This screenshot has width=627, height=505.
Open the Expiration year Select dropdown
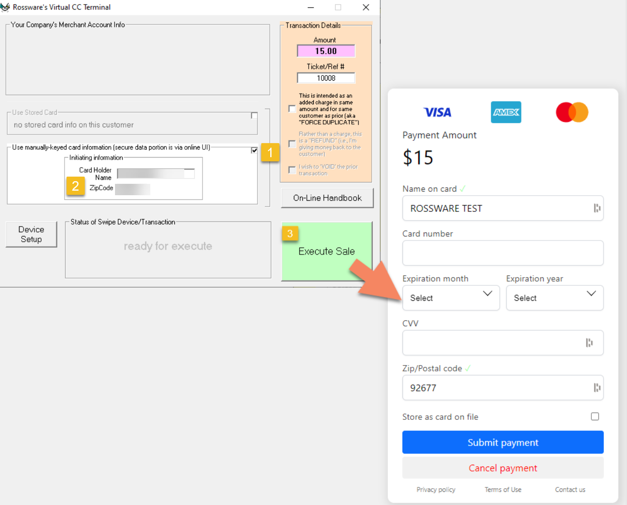pos(555,298)
